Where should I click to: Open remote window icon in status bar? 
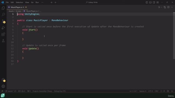(x=2, y=91)
